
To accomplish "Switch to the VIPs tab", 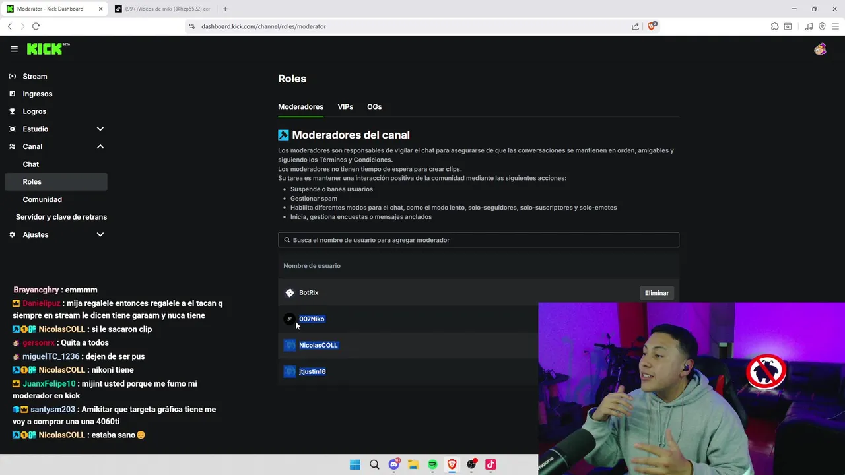I will click(x=345, y=106).
